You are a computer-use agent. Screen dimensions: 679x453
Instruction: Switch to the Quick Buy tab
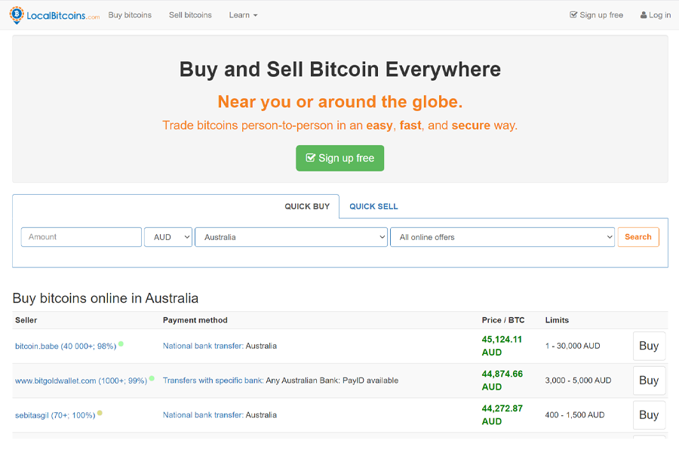307,206
